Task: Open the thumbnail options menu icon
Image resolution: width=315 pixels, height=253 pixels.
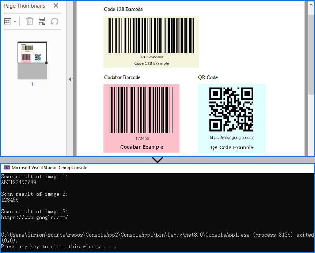Action: 8,21
